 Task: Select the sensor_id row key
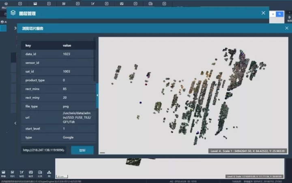tap(32, 63)
